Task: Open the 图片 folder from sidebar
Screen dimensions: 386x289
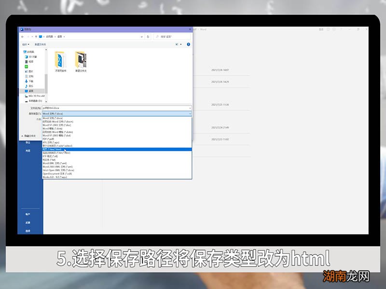Action: click(30, 71)
